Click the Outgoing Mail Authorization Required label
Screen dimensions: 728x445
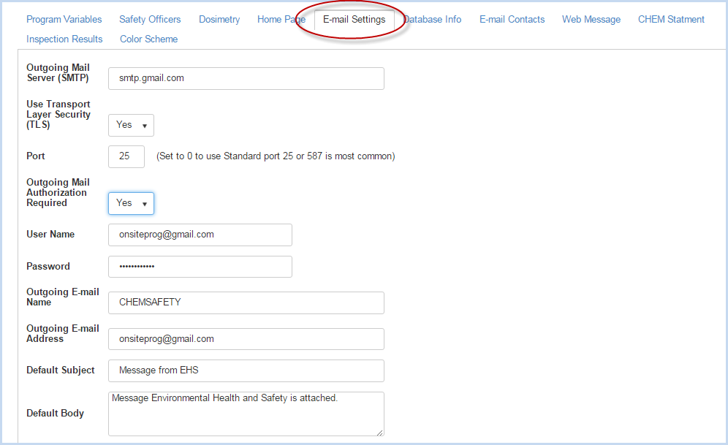click(58, 193)
